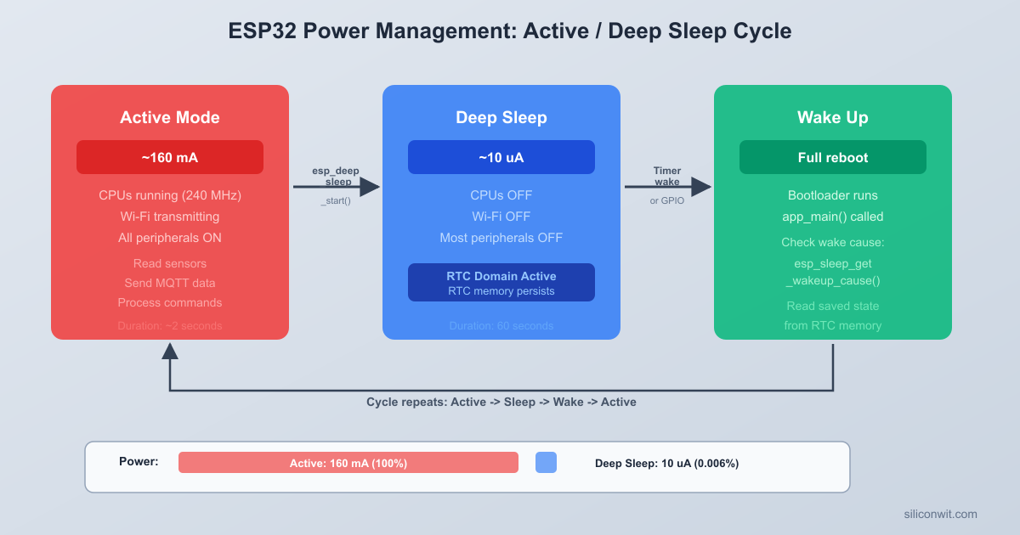Select the small blue Deep Sleep square indicator
1020x535 pixels.
[546, 462]
